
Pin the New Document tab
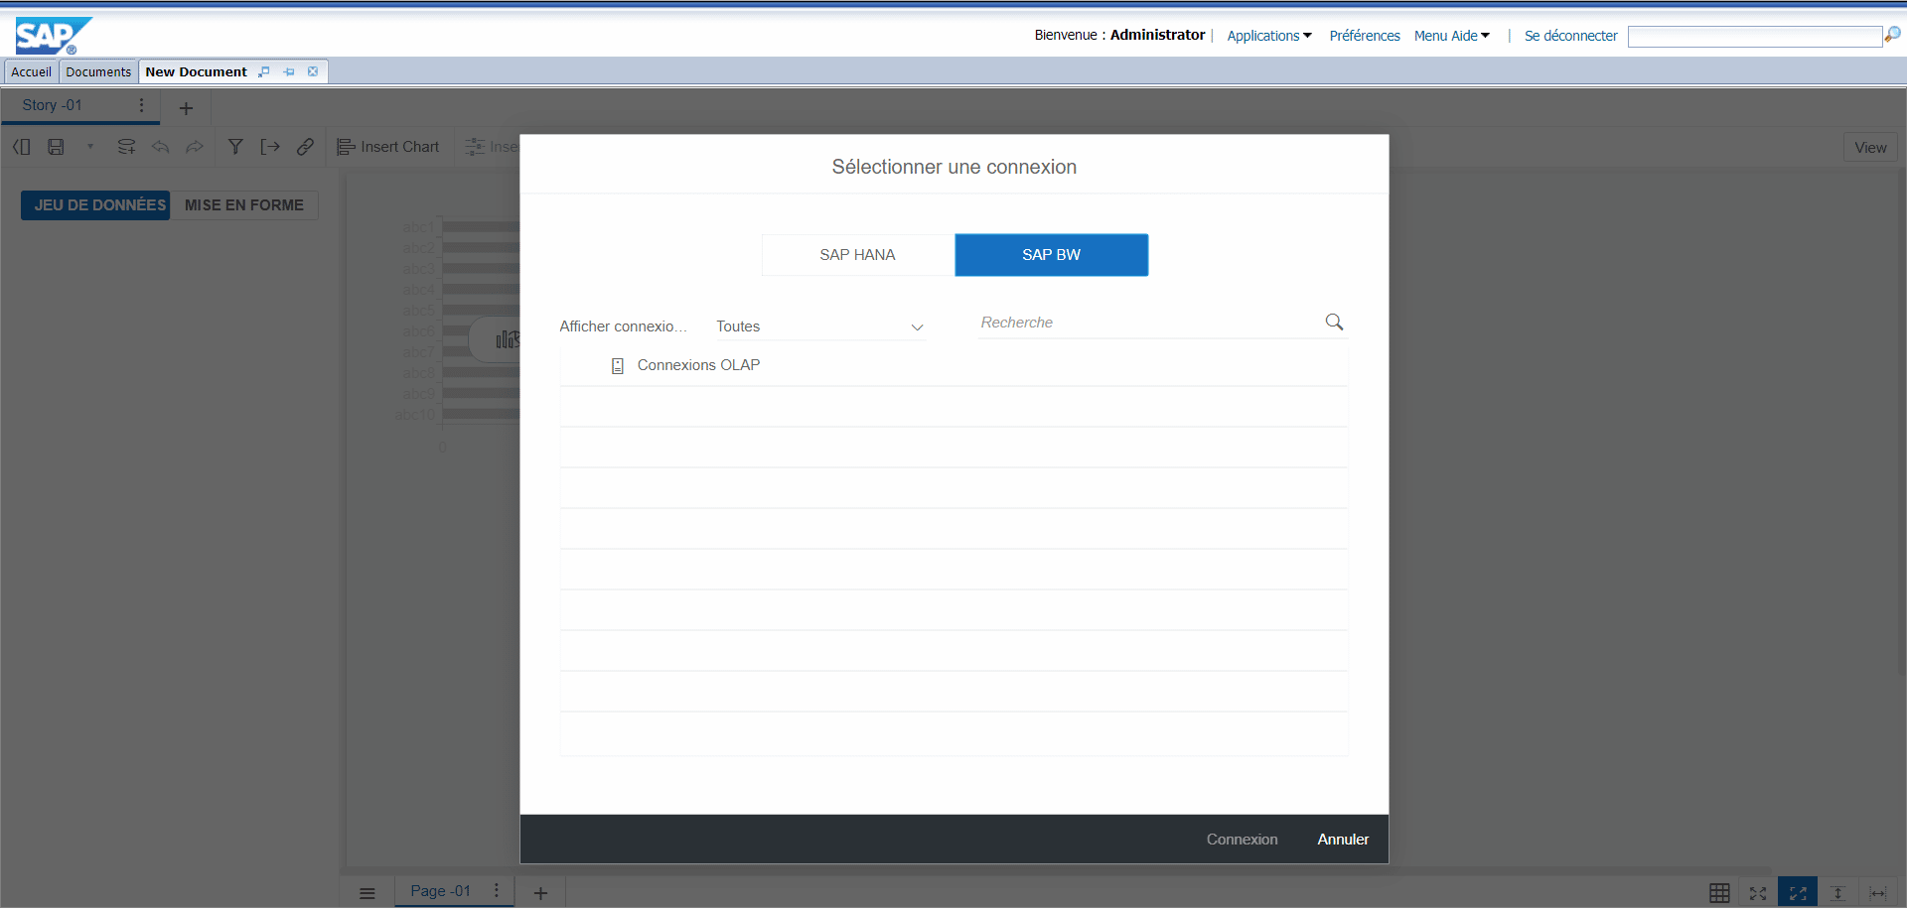pyautogui.click(x=288, y=71)
